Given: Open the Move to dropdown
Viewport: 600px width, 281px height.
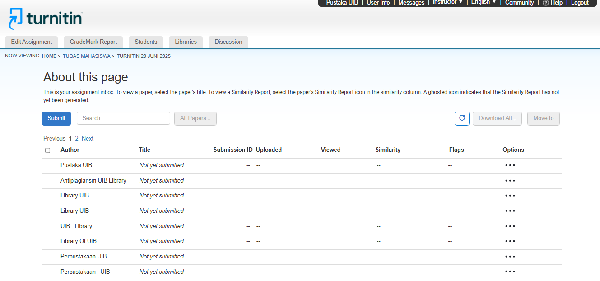Looking at the screenshot, I should 544,118.
